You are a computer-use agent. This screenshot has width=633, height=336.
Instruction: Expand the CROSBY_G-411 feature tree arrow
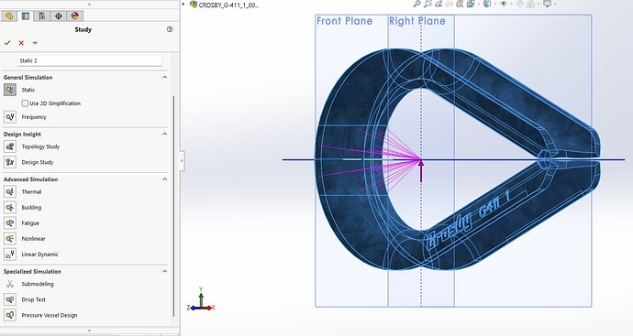pos(183,5)
